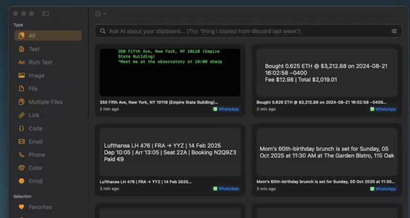Click the Image picture icon
The image size is (410, 218).
coord(22,76)
